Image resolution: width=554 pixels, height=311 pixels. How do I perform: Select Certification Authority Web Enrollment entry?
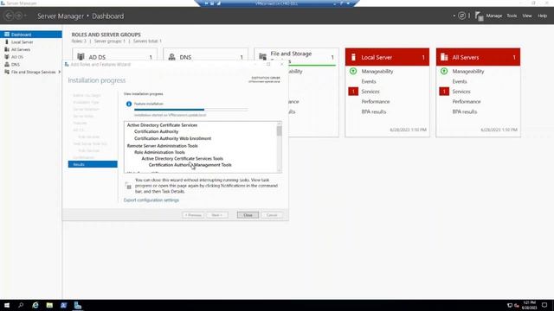pyautogui.click(x=172, y=138)
